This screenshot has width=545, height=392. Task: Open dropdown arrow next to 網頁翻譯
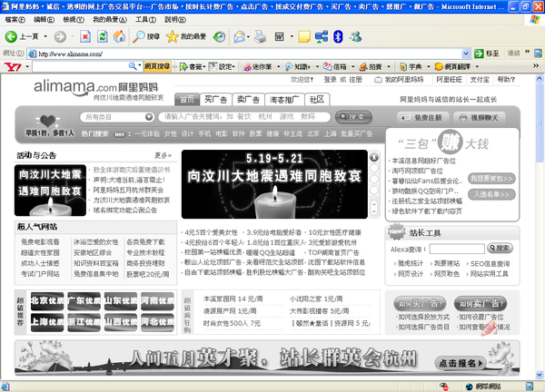pyautogui.click(x=477, y=66)
